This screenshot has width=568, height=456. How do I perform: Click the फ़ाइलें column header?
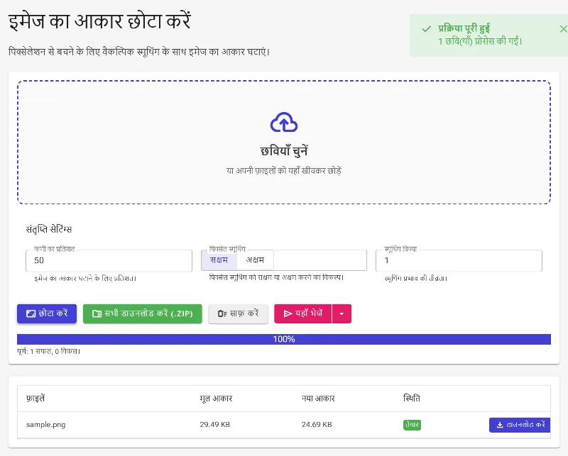pos(35,399)
